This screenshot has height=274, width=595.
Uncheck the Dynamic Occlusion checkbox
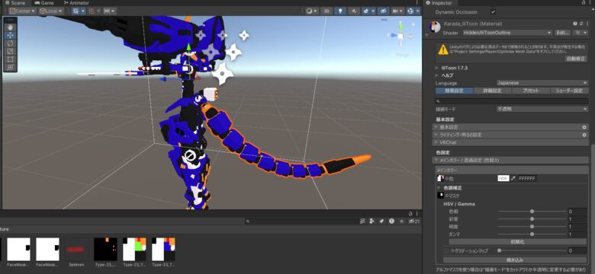point(493,11)
